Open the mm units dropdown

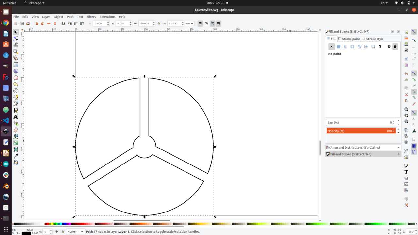pos(189,23)
